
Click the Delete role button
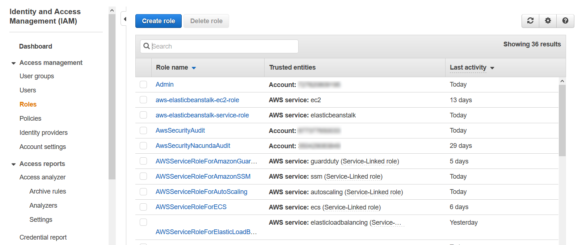point(206,21)
